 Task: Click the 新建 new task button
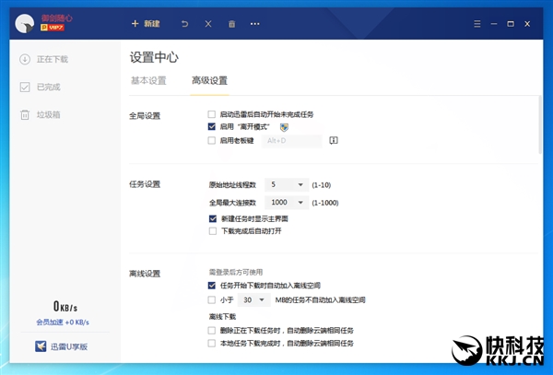pyautogui.click(x=146, y=24)
